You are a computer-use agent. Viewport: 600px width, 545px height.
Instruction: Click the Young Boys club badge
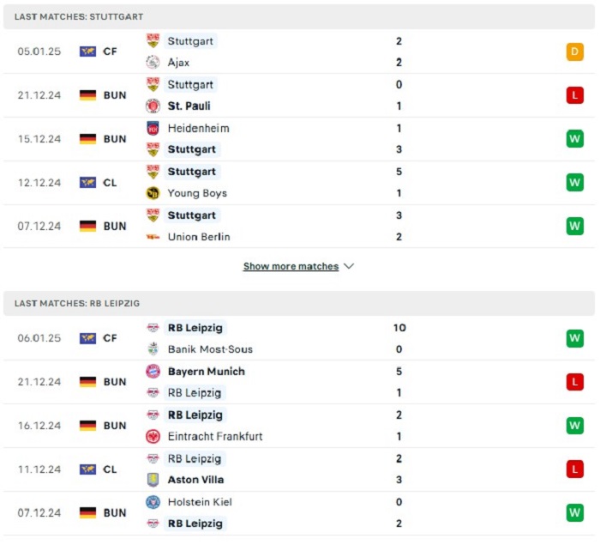(153, 193)
